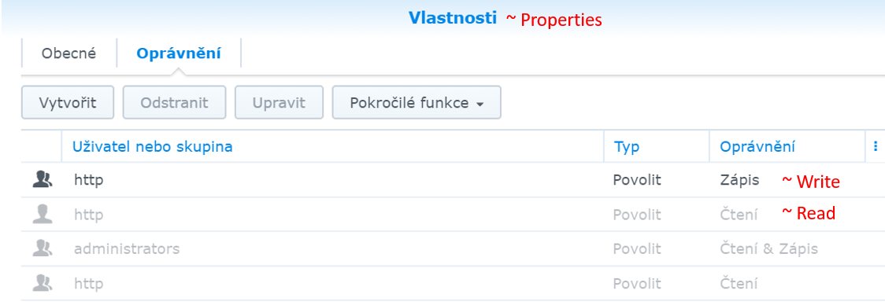Click the group icon next to administrators
The height and width of the screenshot is (305, 885).
[x=43, y=248]
